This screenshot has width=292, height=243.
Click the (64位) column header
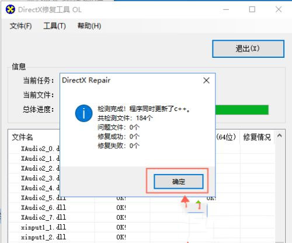pyautogui.click(x=226, y=137)
